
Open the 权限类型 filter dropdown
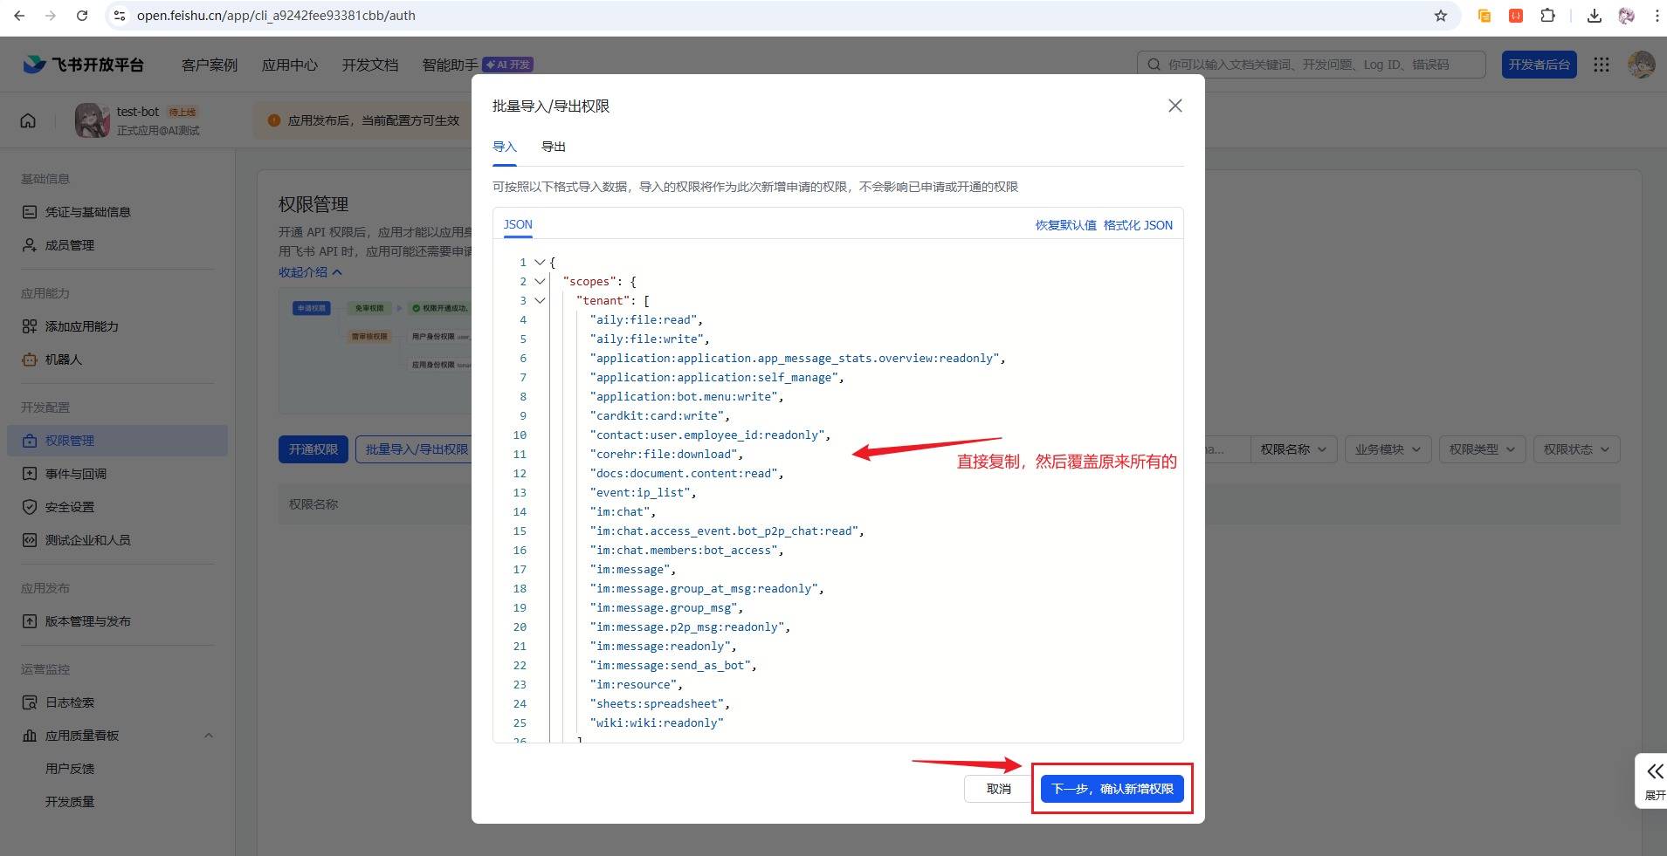(x=1482, y=449)
